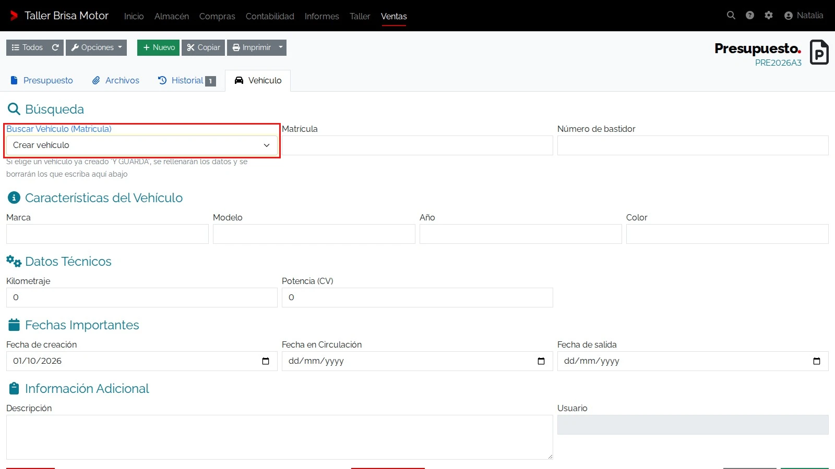
Task: Open the Fecha de salida calendar picker
Action: tap(817, 361)
